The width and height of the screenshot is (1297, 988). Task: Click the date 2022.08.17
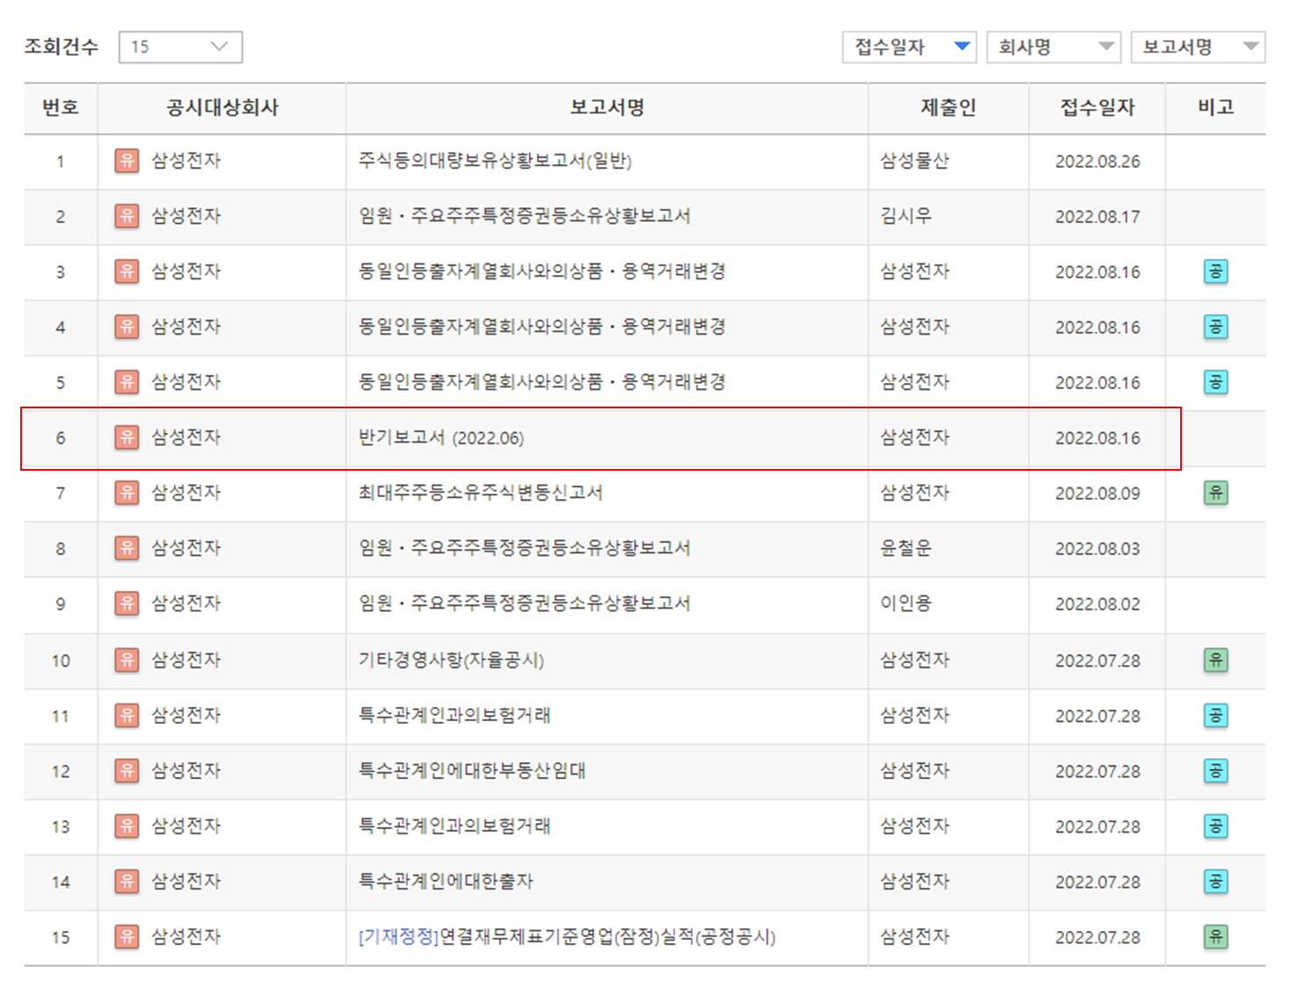pos(1098,217)
